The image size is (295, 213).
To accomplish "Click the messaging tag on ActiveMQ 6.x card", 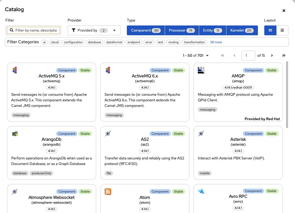I will click(114, 115).
